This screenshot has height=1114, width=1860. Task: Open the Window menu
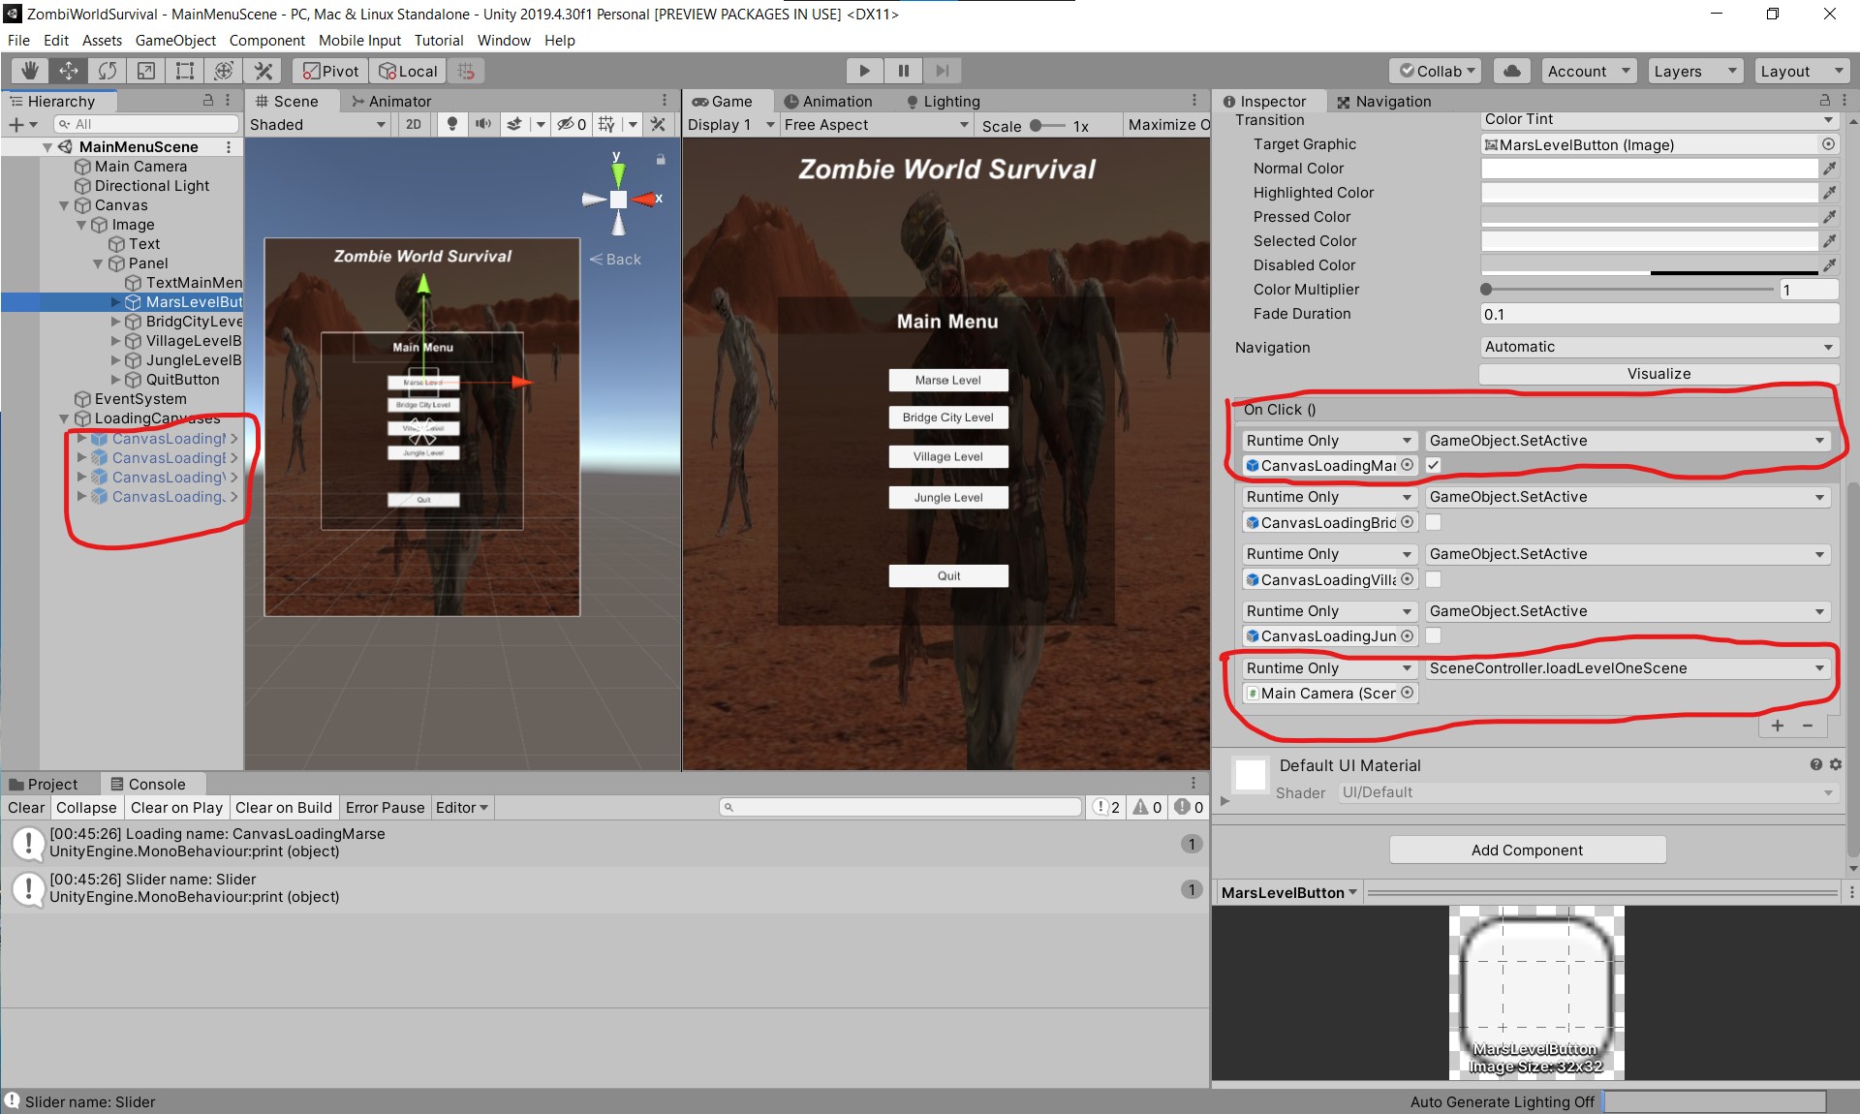[504, 41]
